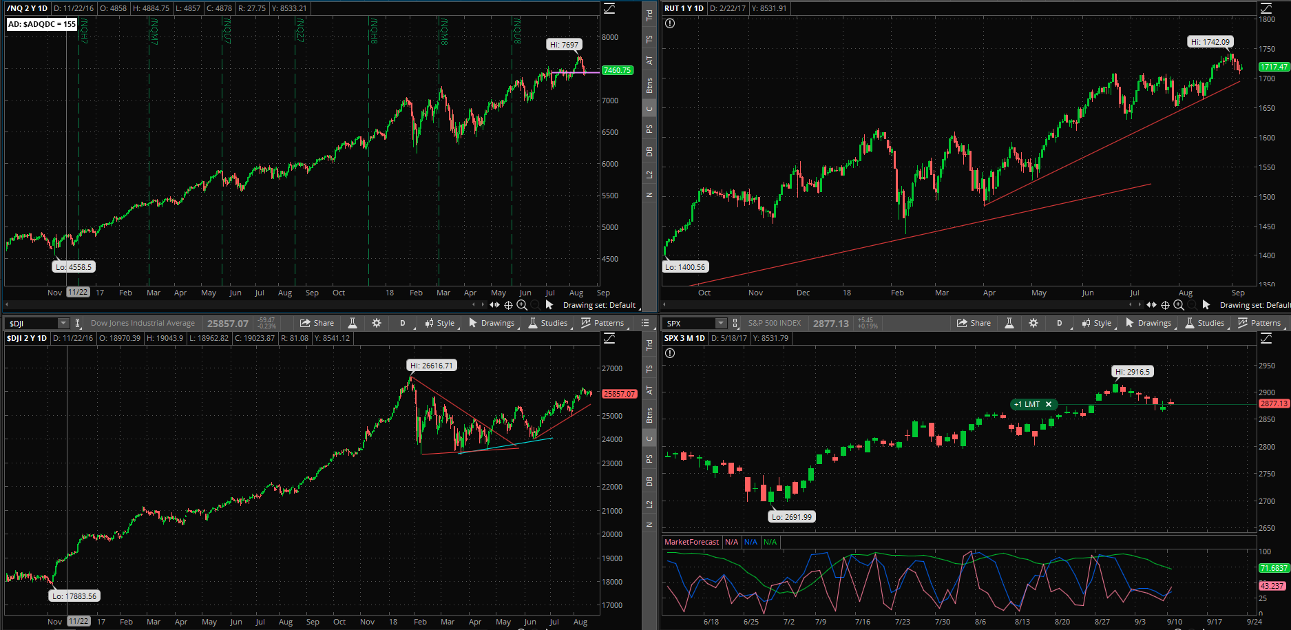1291x630 pixels.
Task: Open AT sidebar tab beside /NQ chart
Action: [649, 61]
